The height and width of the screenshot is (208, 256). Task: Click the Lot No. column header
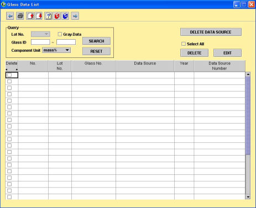pos(60,66)
